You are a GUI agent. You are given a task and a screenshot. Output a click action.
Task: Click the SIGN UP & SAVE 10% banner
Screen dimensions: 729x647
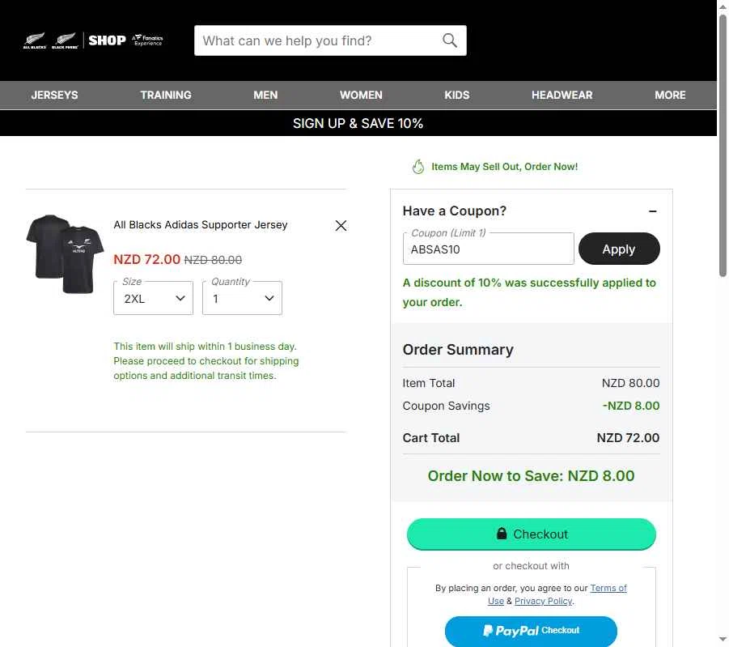coord(358,123)
